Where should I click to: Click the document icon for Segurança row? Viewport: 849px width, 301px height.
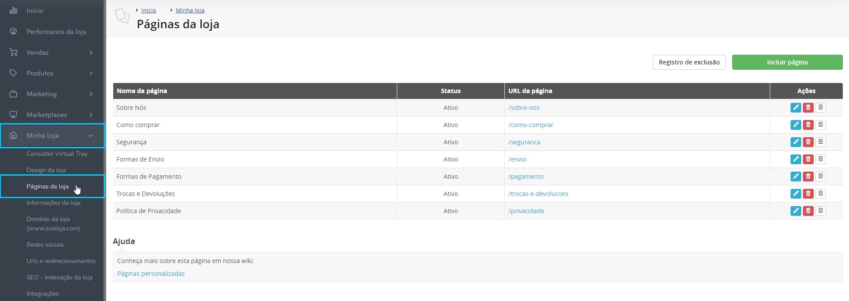click(820, 142)
